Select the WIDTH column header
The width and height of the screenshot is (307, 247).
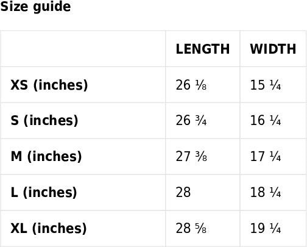click(273, 49)
